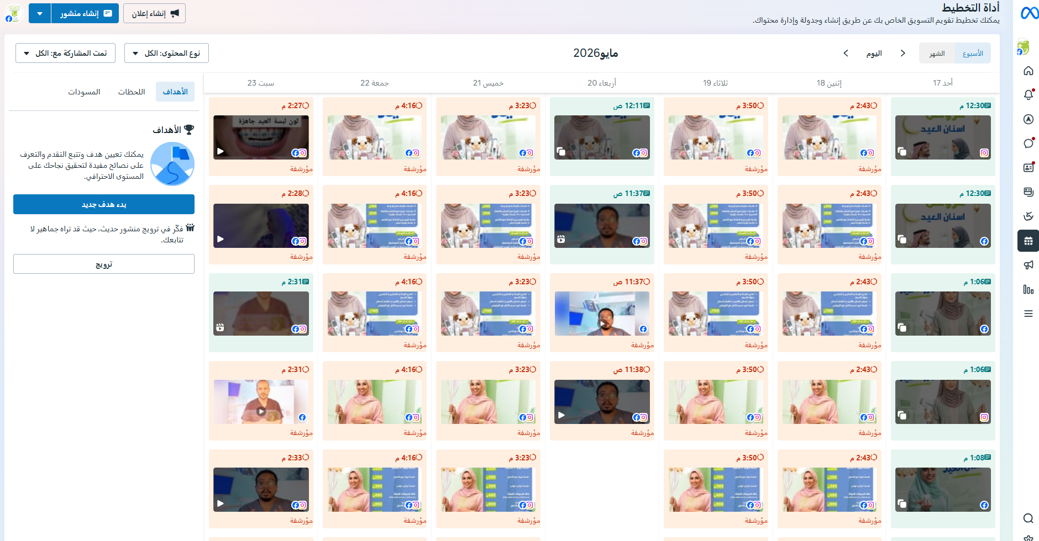Open the Ads megaphone icon in sidebar
1039x541 pixels.
point(1028,265)
